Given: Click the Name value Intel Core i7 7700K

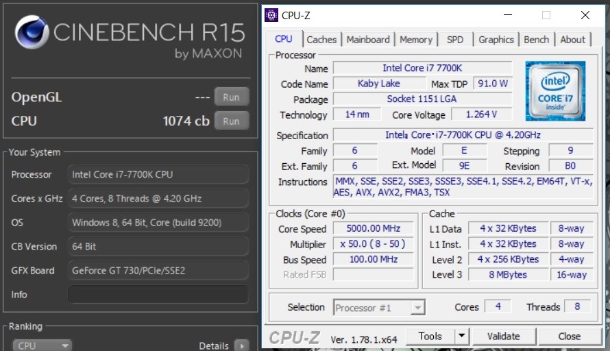Looking at the screenshot, I should point(422,68).
